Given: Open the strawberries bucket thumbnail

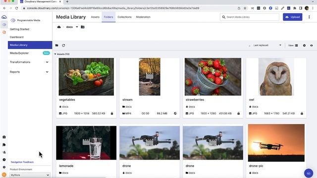Looking at the screenshot, I should pyautogui.click(x=213, y=77).
